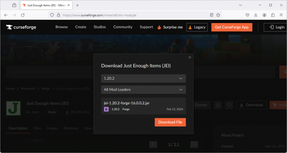287x153 pixels.
Task: Bookmark this page with star icon
Action: (218, 15)
